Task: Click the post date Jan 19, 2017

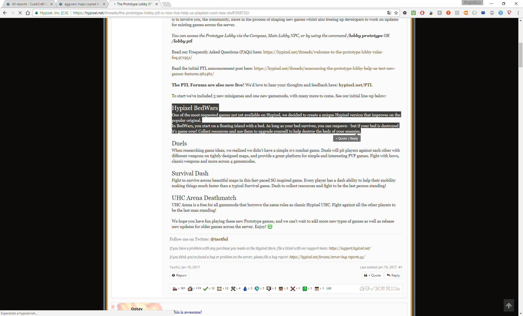Action: 191,267
